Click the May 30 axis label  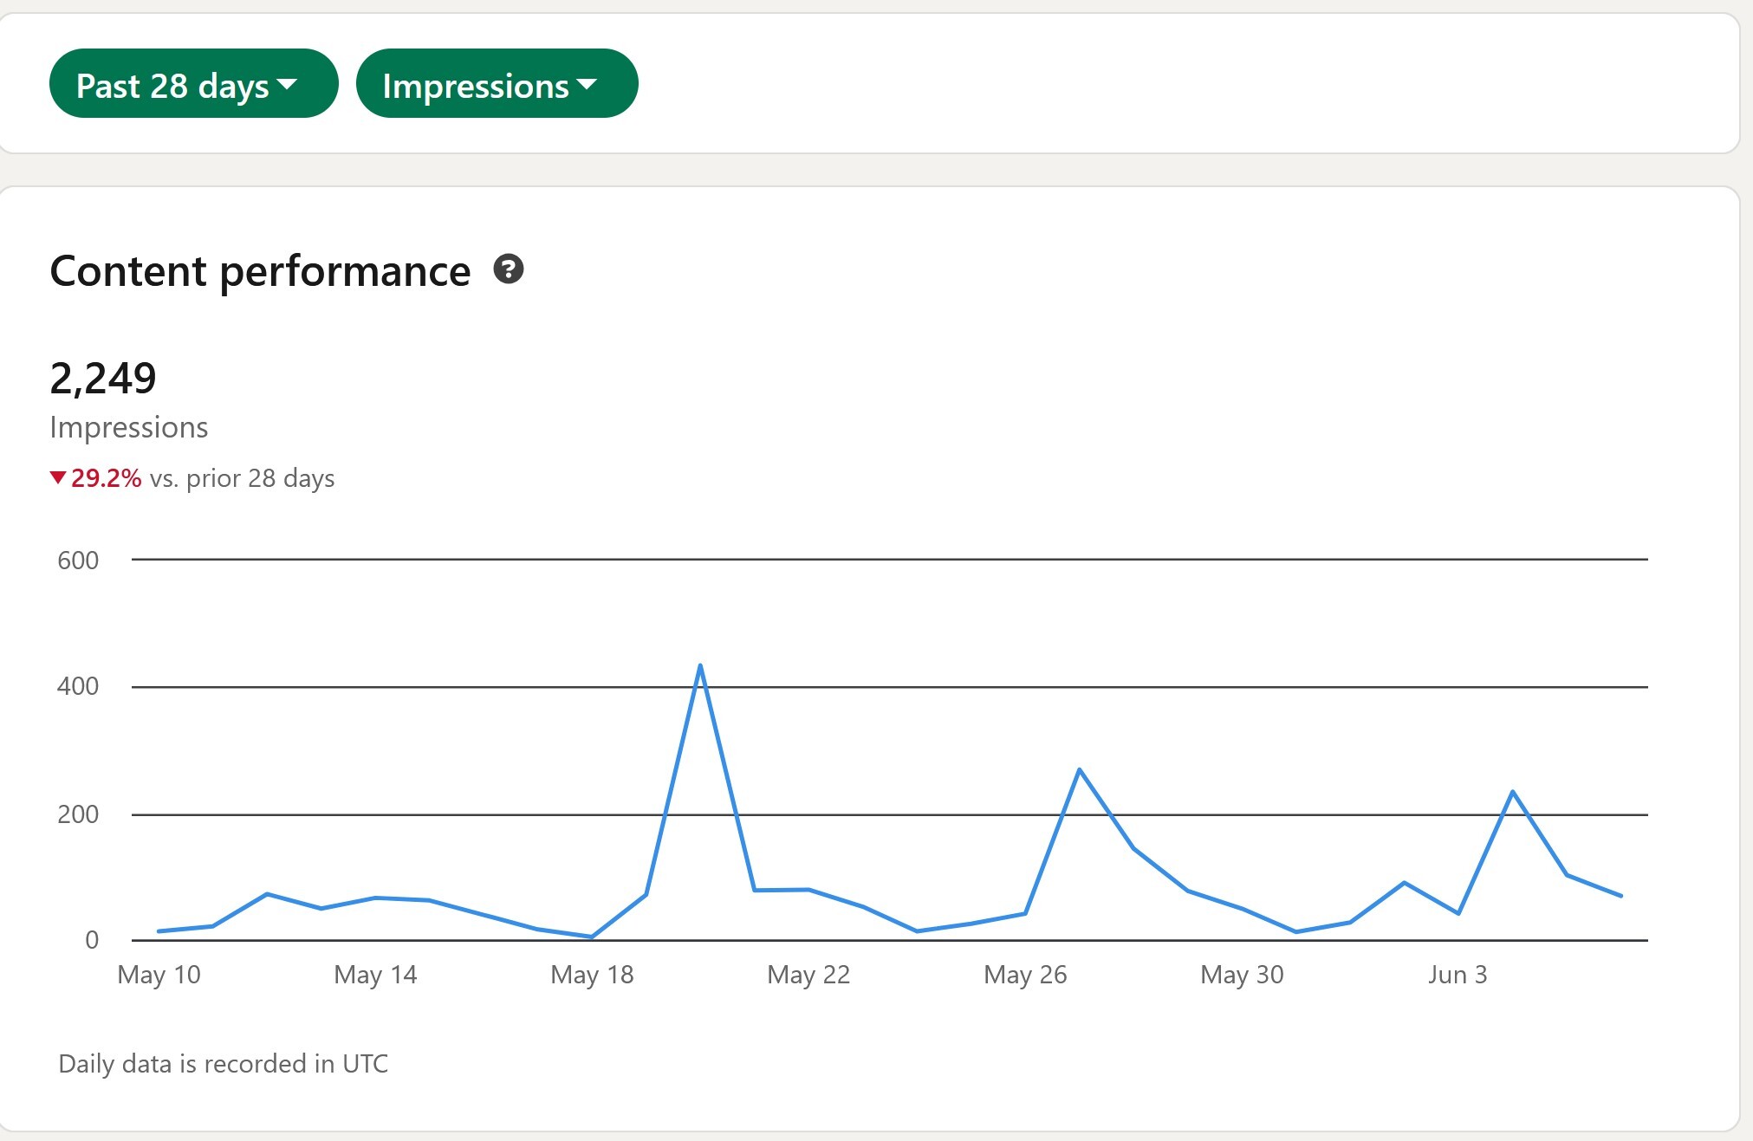[1242, 976]
